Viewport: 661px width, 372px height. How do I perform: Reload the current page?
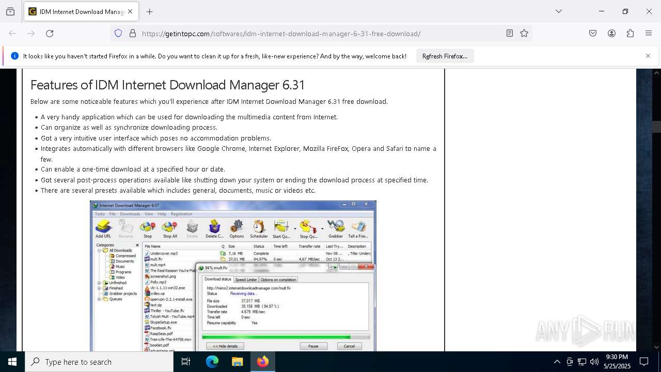coord(50,34)
